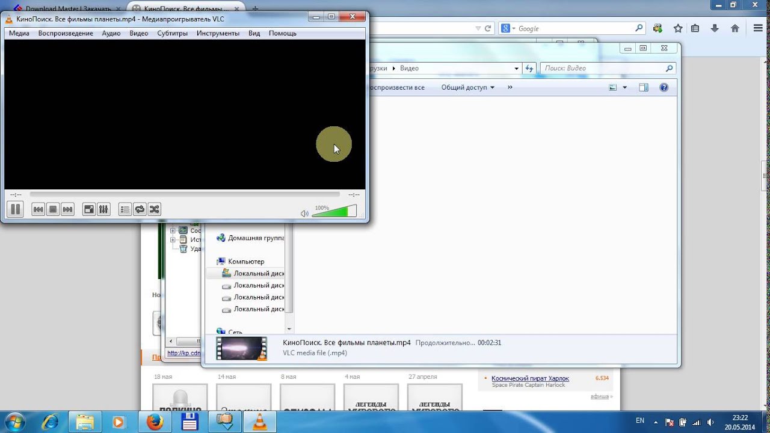The height and width of the screenshot is (433, 770).
Task: Go to Firefox home page
Action: pos(735,28)
